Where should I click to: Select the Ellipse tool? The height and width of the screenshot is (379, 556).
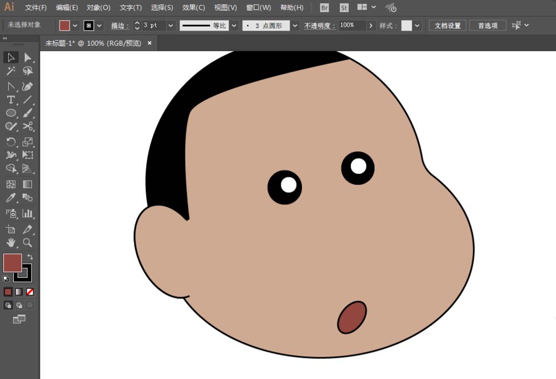(11, 113)
